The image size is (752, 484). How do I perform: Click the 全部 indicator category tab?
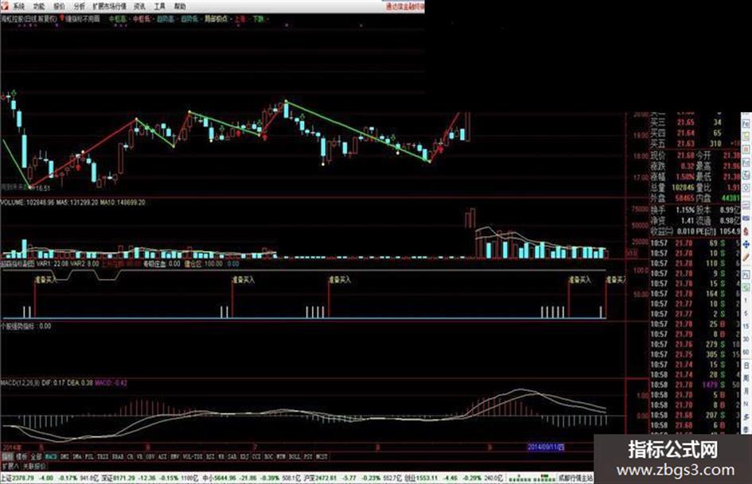tap(36, 457)
